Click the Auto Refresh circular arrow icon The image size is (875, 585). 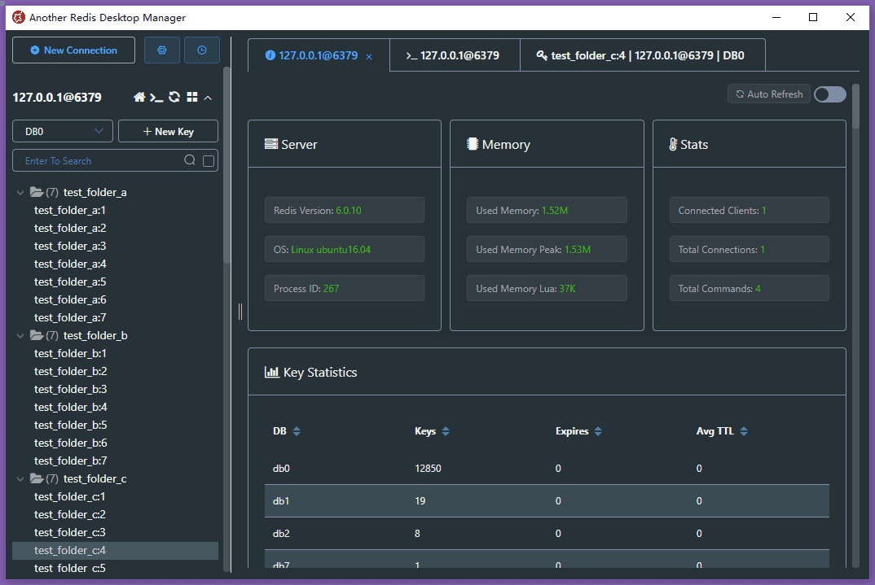pos(742,94)
